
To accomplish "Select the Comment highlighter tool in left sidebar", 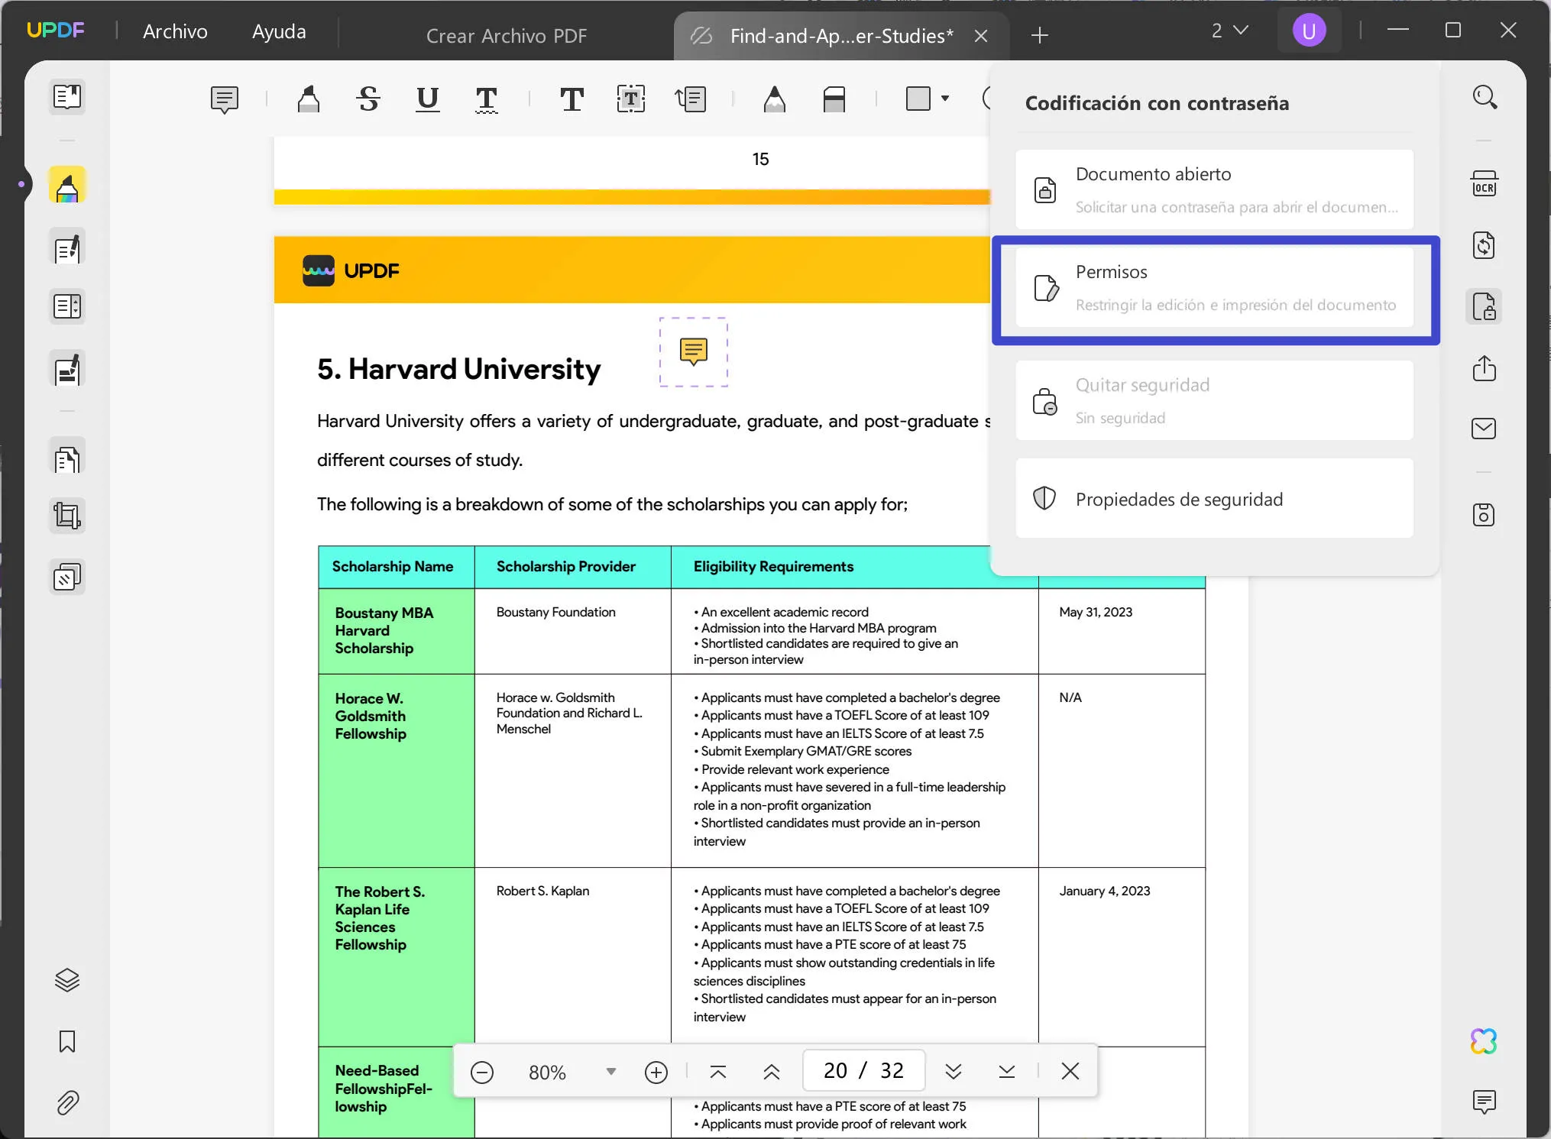I will [67, 185].
